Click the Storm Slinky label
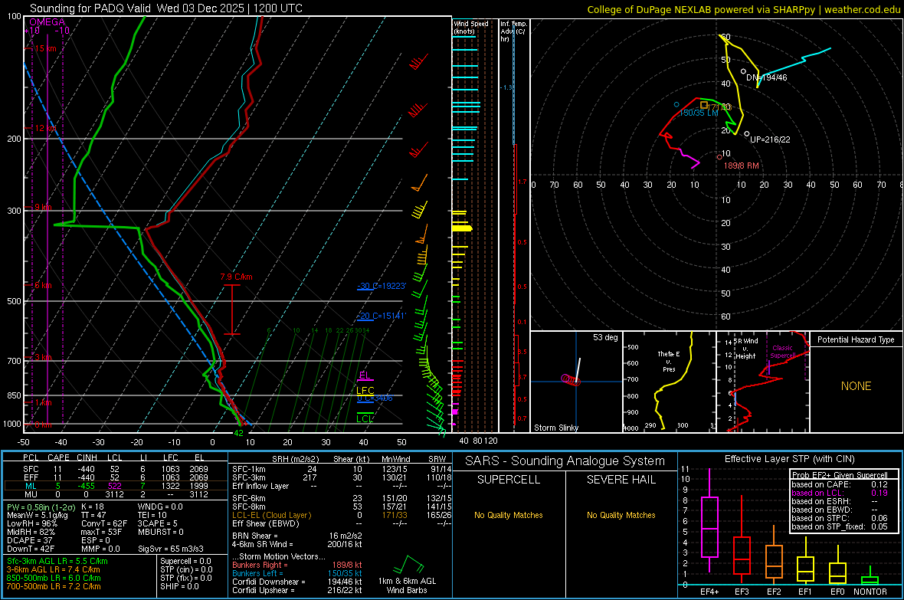The height and width of the screenshot is (600, 904). 555,428
